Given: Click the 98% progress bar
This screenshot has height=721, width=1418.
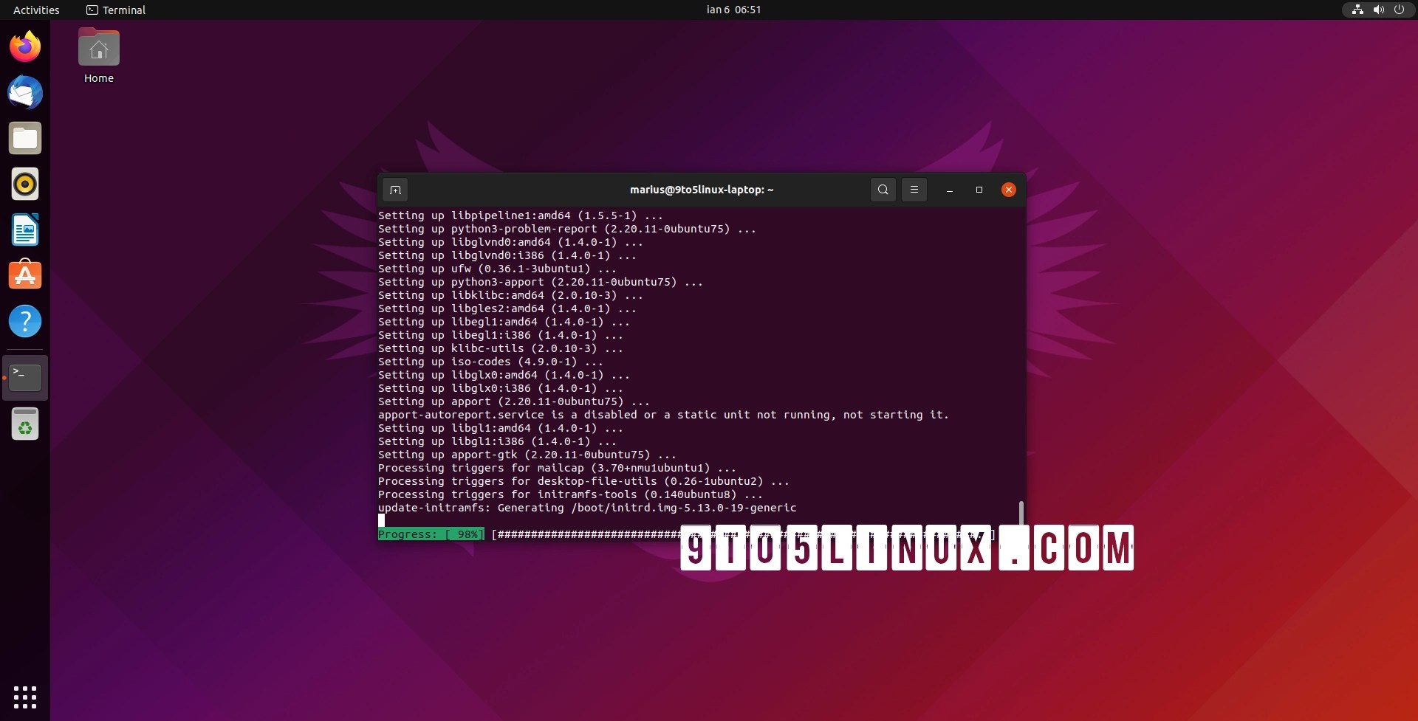Looking at the screenshot, I should [x=431, y=534].
